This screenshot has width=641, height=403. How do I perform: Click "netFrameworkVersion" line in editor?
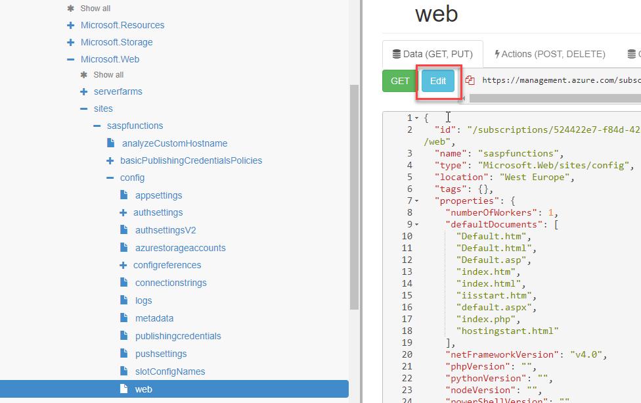tap(526, 354)
